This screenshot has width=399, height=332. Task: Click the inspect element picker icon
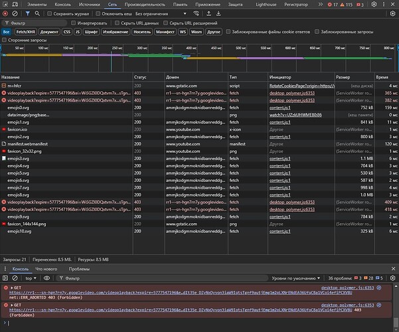[x=5, y=5]
